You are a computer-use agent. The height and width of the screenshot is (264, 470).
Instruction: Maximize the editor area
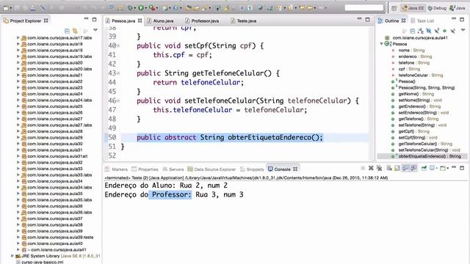click(367, 20)
